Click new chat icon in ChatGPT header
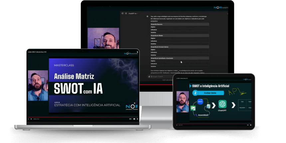This screenshot has height=143, width=286. tap(125, 13)
